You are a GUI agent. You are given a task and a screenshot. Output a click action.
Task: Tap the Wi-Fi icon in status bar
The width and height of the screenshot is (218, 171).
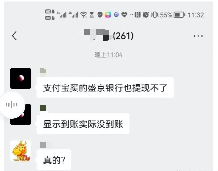click(84, 14)
